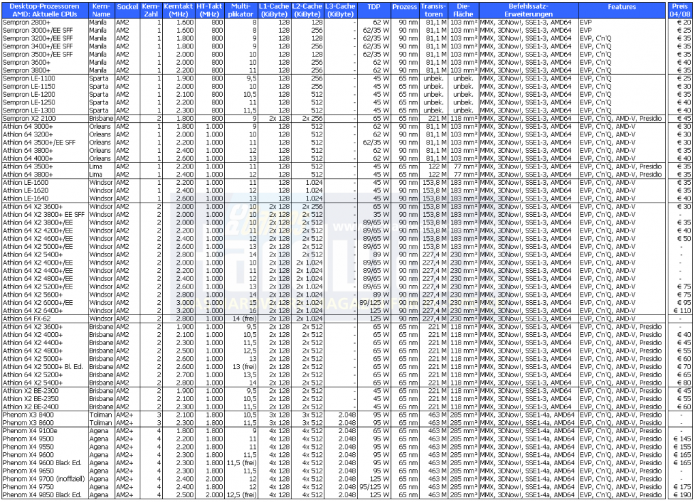Click the 'TDP' column header
The width and height of the screenshot is (695, 502).
click(373, 10)
